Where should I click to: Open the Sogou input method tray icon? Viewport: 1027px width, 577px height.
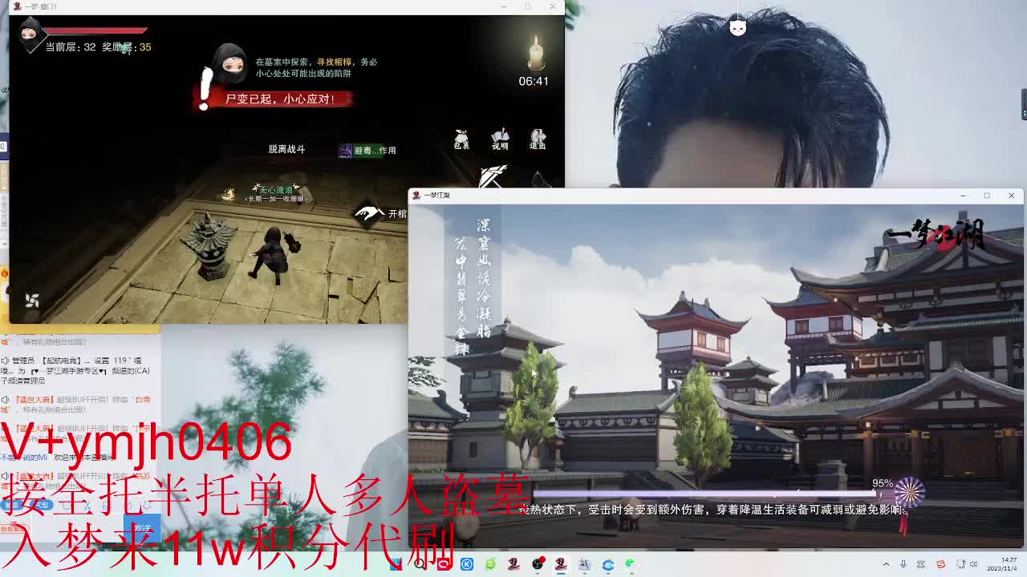(941, 564)
